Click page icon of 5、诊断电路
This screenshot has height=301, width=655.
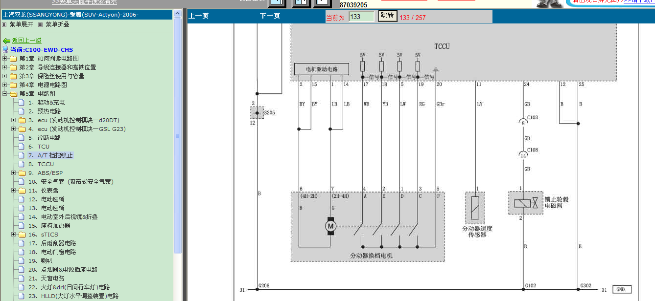22,138
